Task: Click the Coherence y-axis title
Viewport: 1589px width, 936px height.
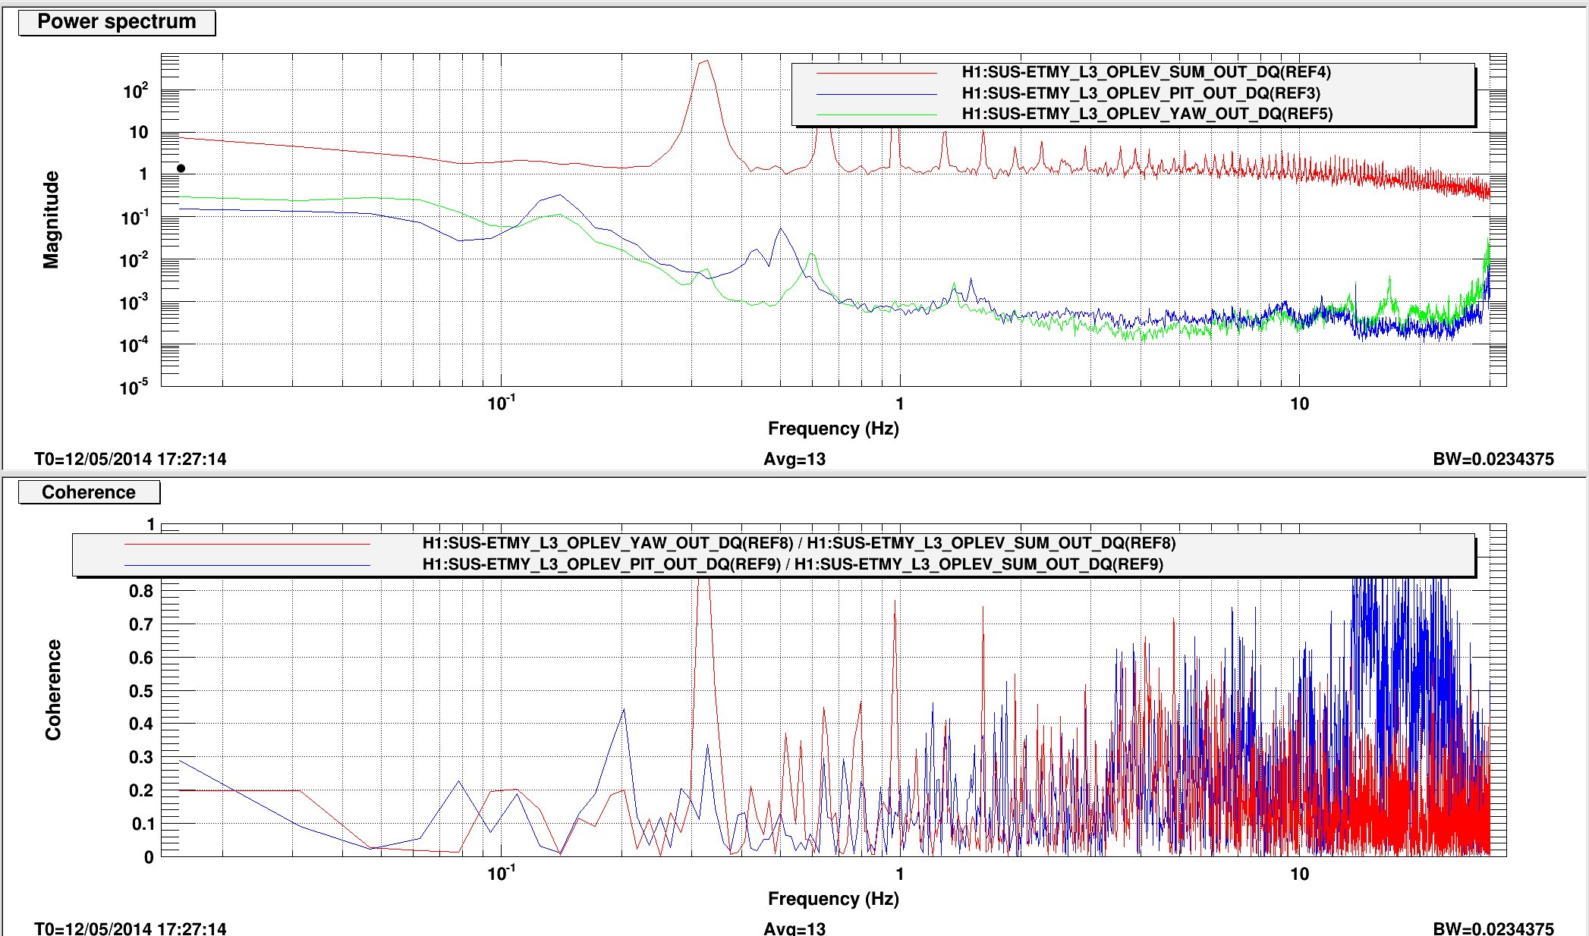Action: point(52,689)
